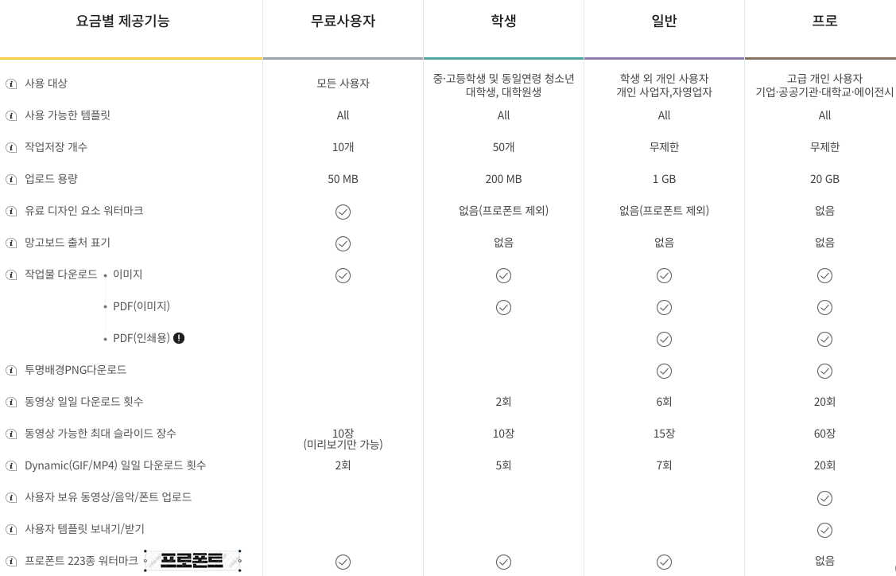Click the 작업물 다운로드 row label
Viewport: 896px width, 576px height.
click(60, 274)
